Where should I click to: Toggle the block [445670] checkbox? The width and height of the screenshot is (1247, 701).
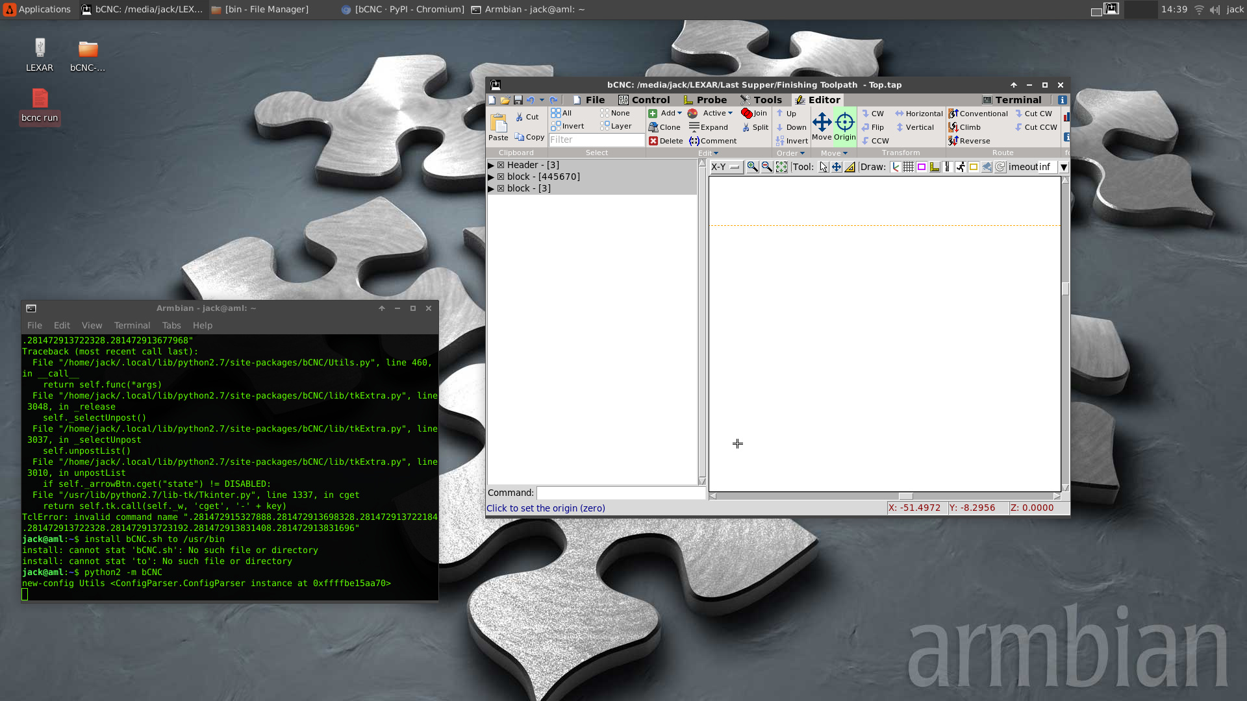(501, 177)
